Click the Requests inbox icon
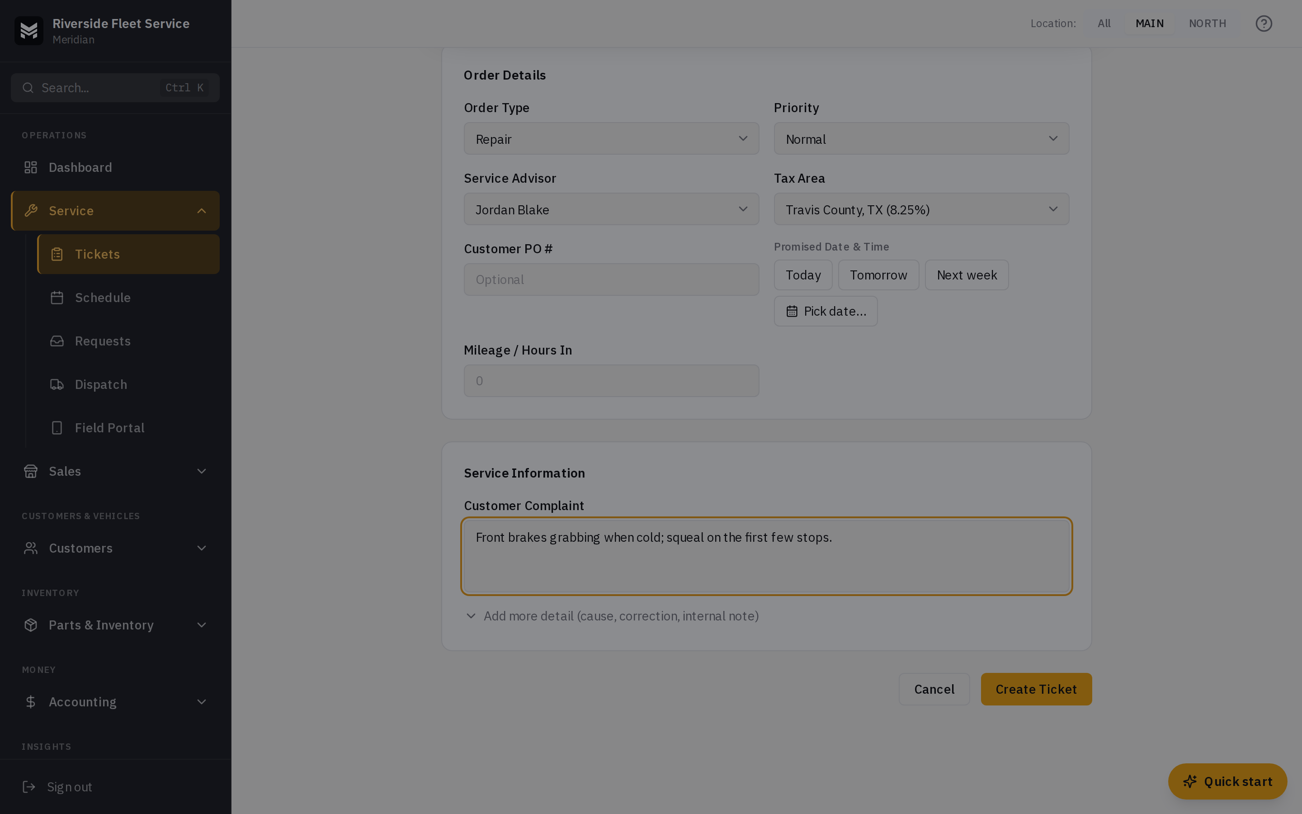The width and height of the screenshot is (1302, 814). pos(57,341)
